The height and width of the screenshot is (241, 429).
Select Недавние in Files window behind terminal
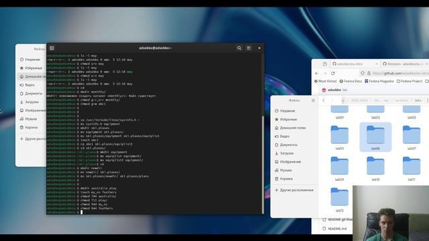32,60
